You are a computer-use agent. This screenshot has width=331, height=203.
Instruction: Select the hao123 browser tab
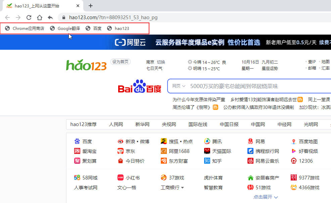[x=43, y=6]
